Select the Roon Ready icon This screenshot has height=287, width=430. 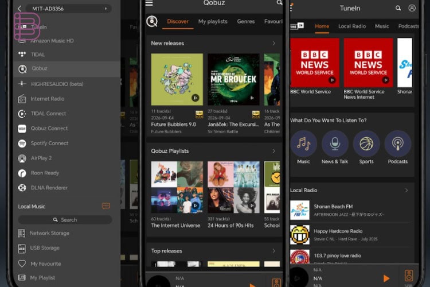point(22,173)
